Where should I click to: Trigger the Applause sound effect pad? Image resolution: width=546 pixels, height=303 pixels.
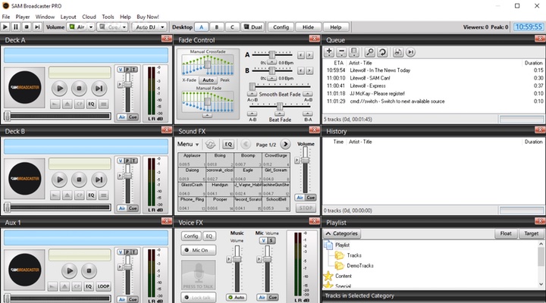click(x=192, y=160)
